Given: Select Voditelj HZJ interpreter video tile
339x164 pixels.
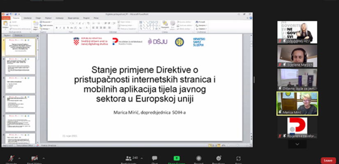Looking at the screenshot, I should (x=297, y=32).
